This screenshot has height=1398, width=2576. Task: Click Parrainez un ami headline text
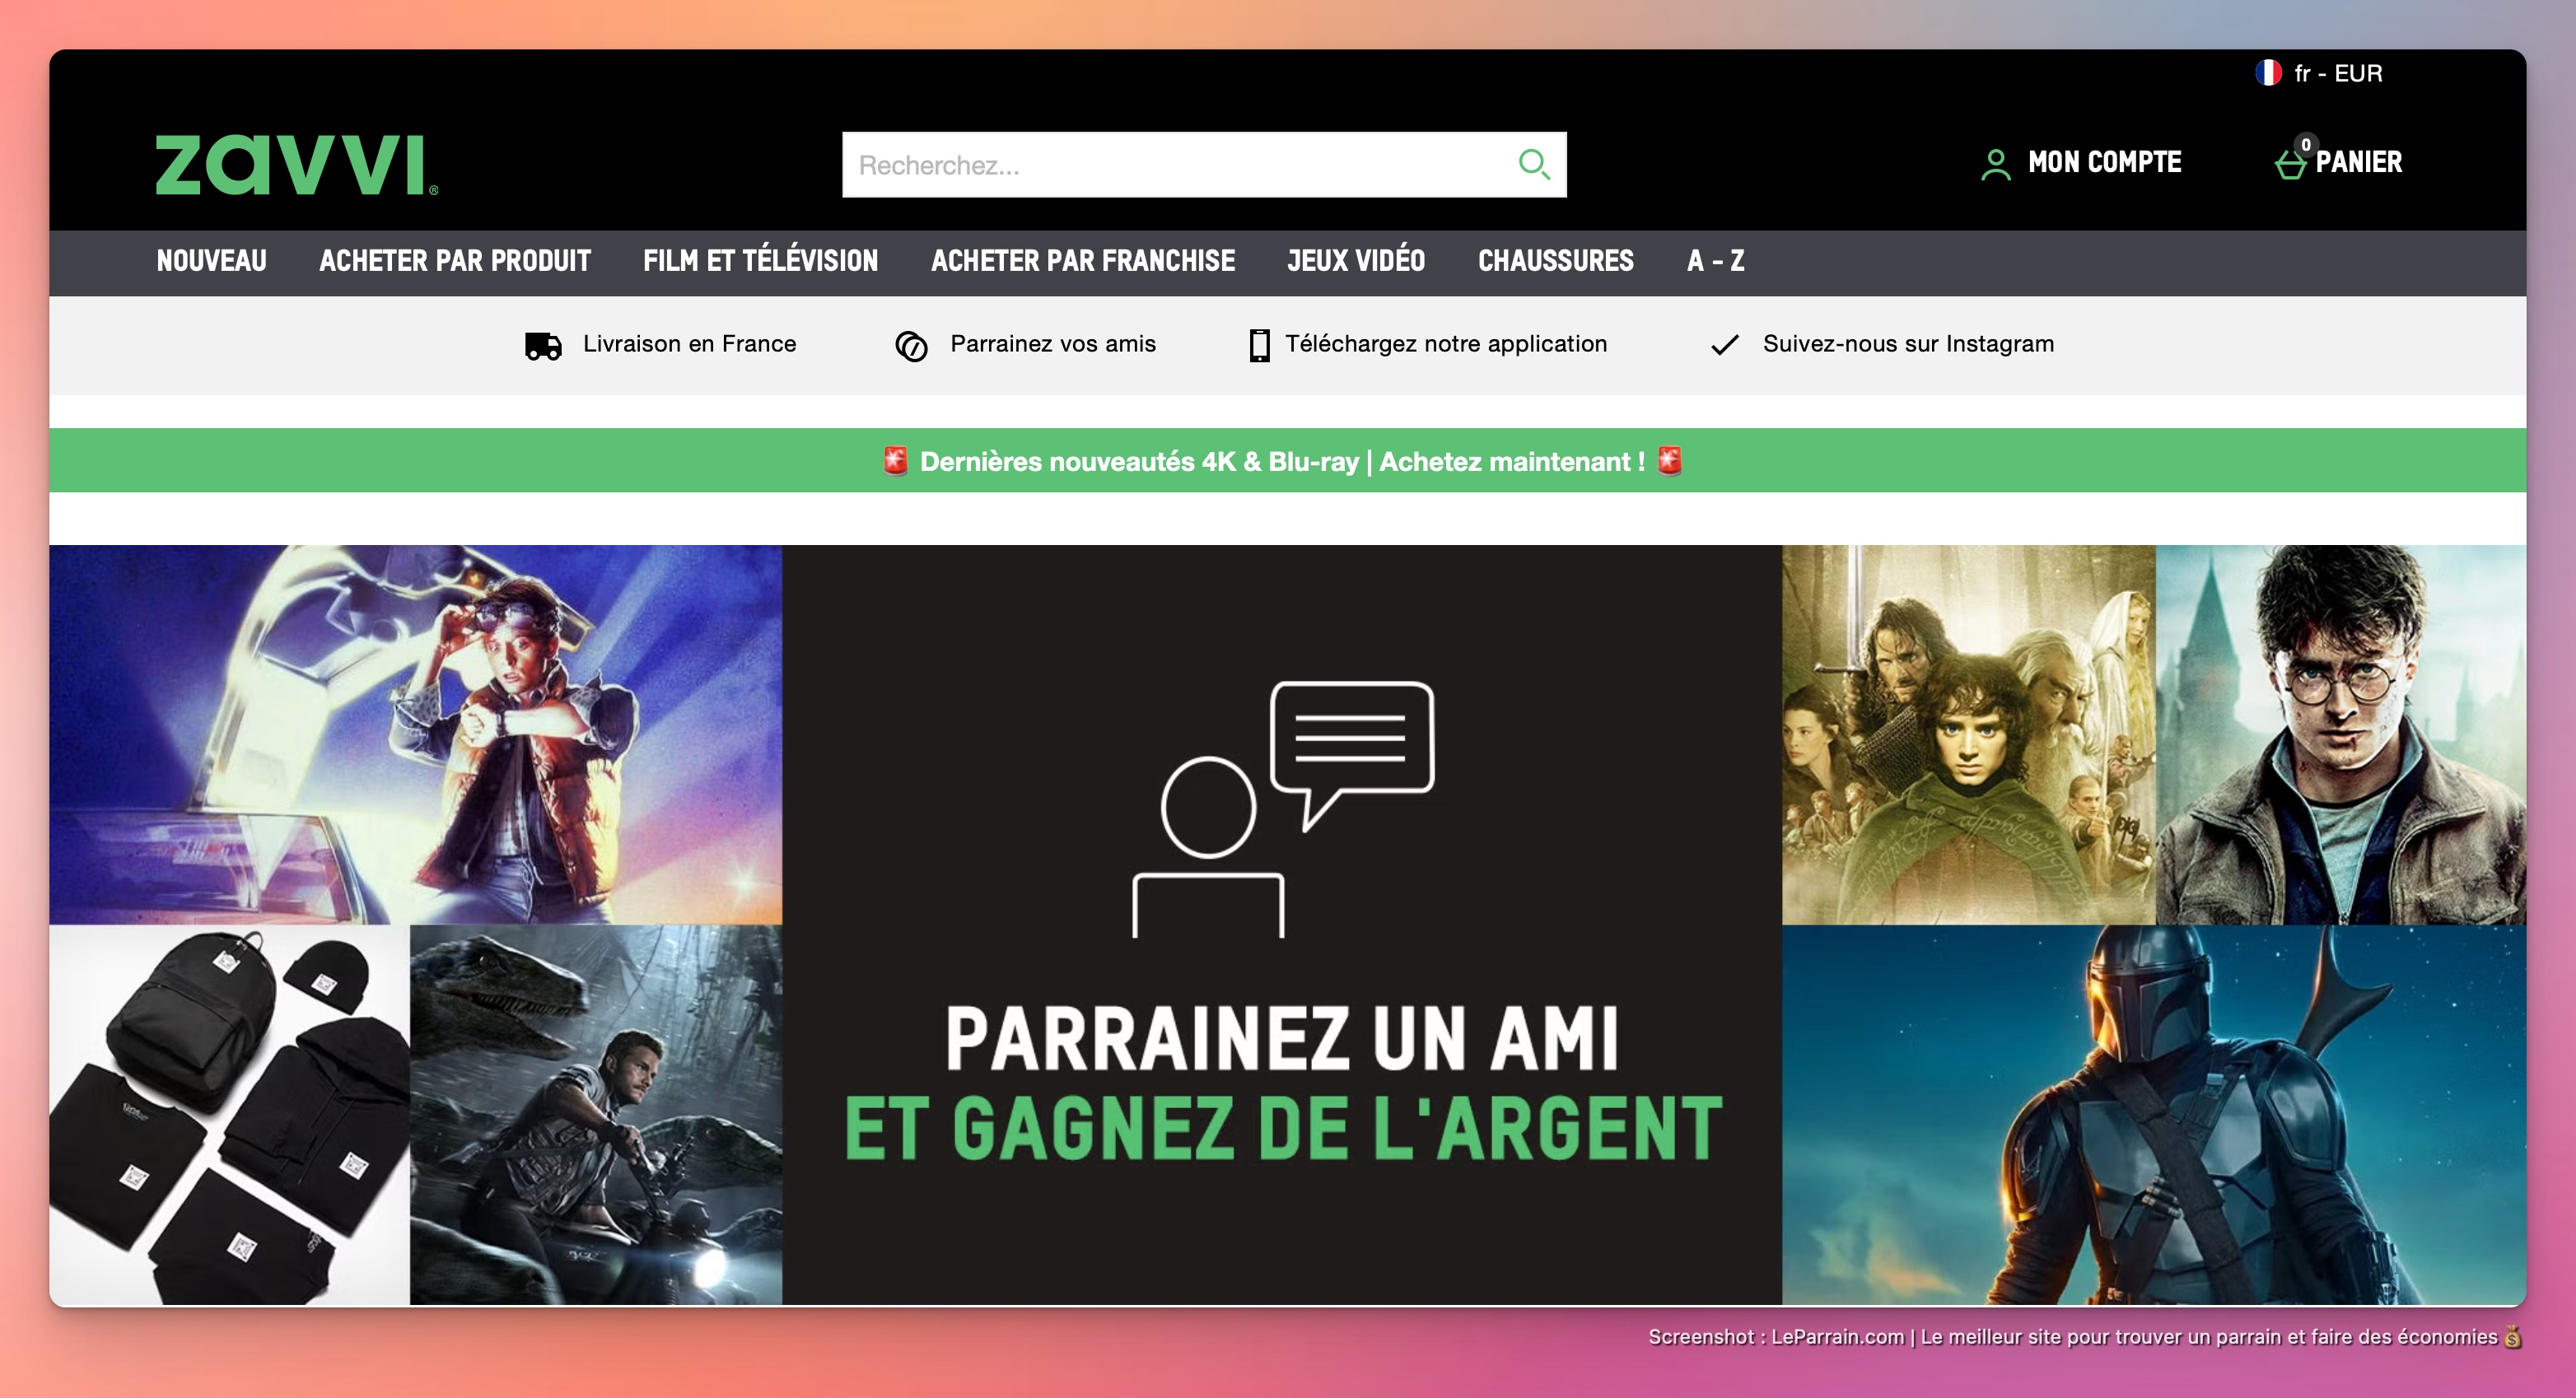pos(1282,1039)
